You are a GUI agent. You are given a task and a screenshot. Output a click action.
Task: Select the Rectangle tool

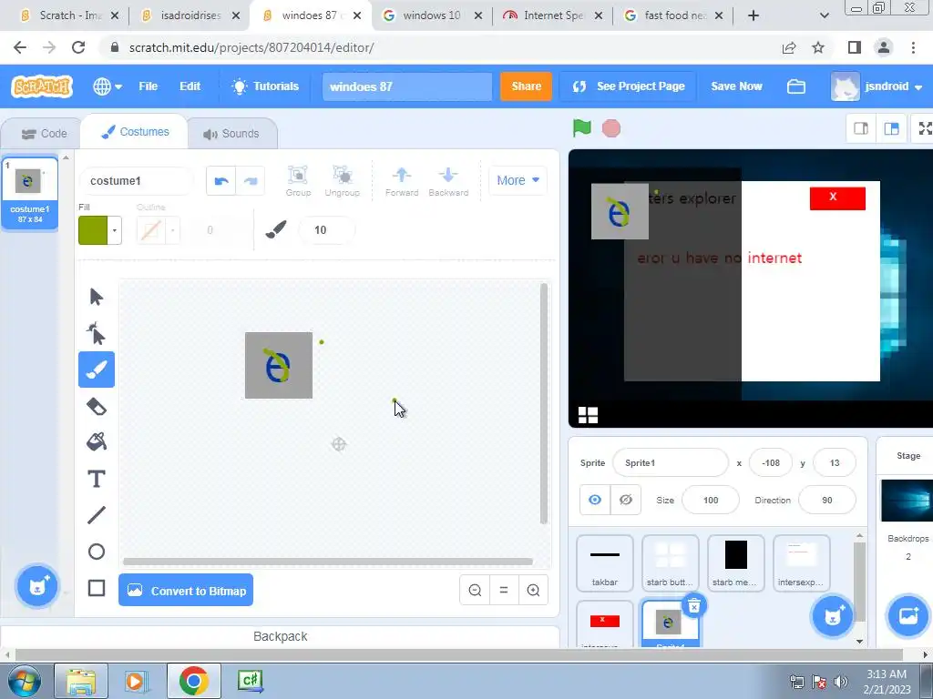click(x=97, y=588)
